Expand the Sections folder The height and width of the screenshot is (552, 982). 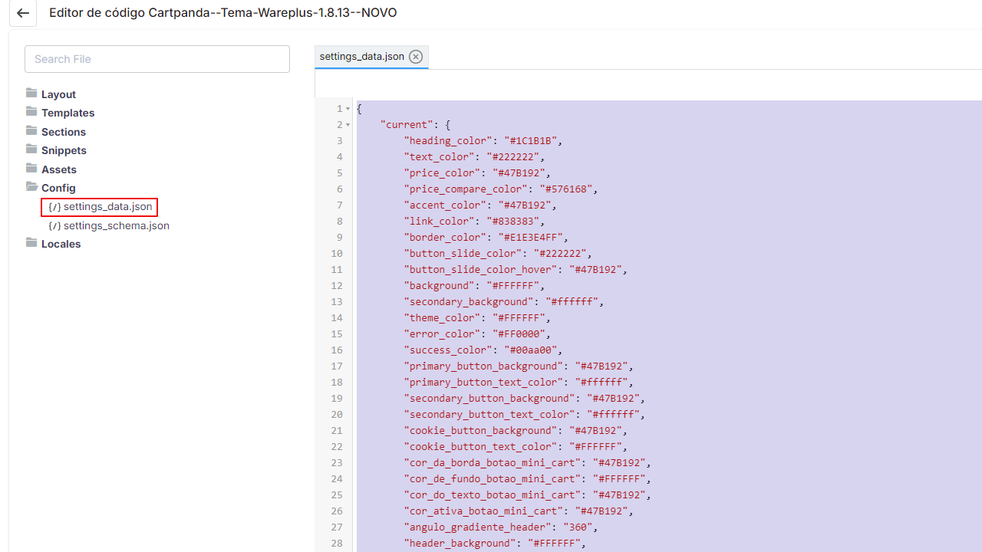(x=64, y=132)
